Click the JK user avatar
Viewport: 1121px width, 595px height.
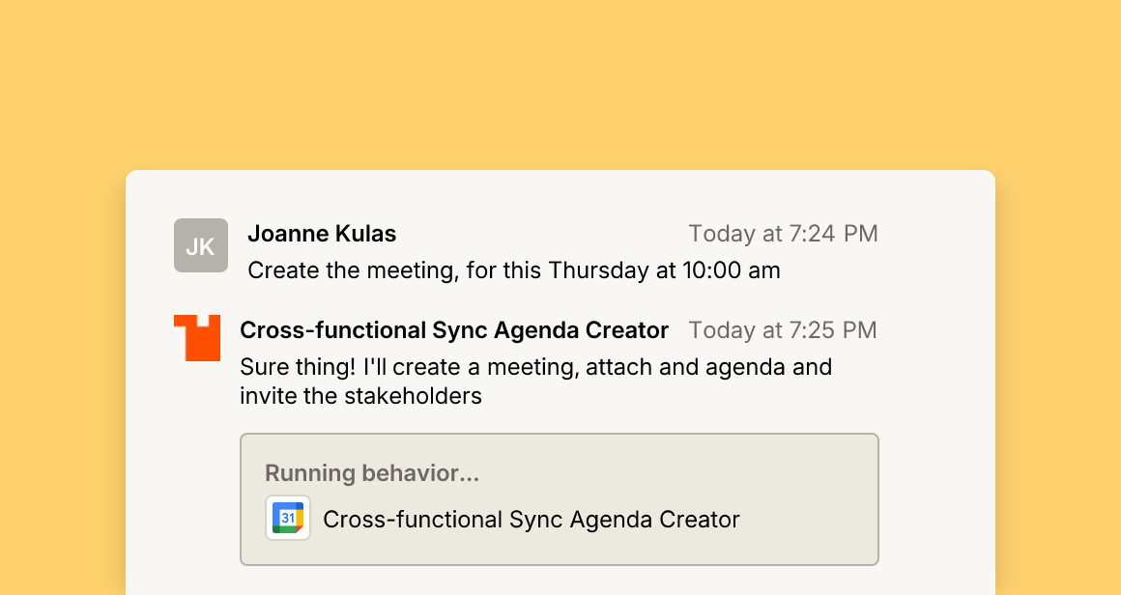pyautogui.click(x=201, y=245)
